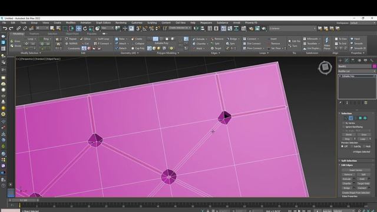Click Create Shape From Selection button

pos(356,193)
